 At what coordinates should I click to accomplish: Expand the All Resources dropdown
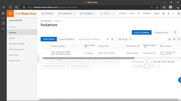pos(67,13)
